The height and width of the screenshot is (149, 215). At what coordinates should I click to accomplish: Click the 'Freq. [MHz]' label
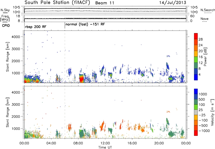(5, 18)
